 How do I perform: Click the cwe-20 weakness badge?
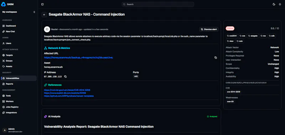[x=230, y=102]
